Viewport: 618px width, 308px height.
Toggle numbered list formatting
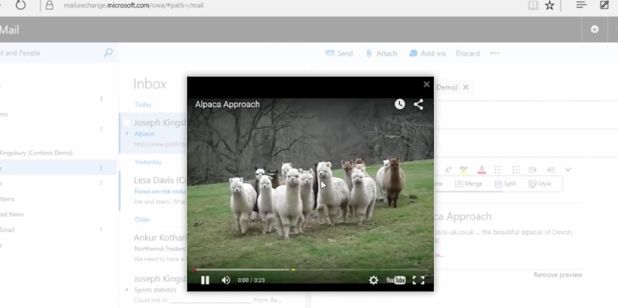click(516, 170)
